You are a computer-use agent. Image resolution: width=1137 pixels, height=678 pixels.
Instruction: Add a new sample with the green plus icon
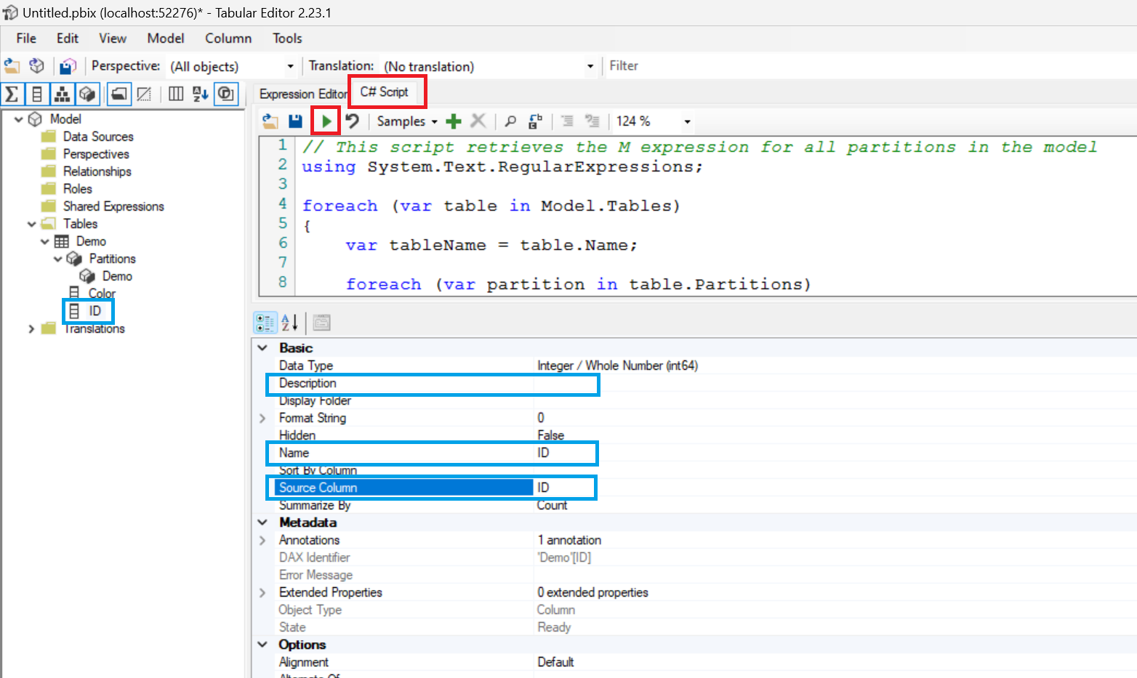454,121
